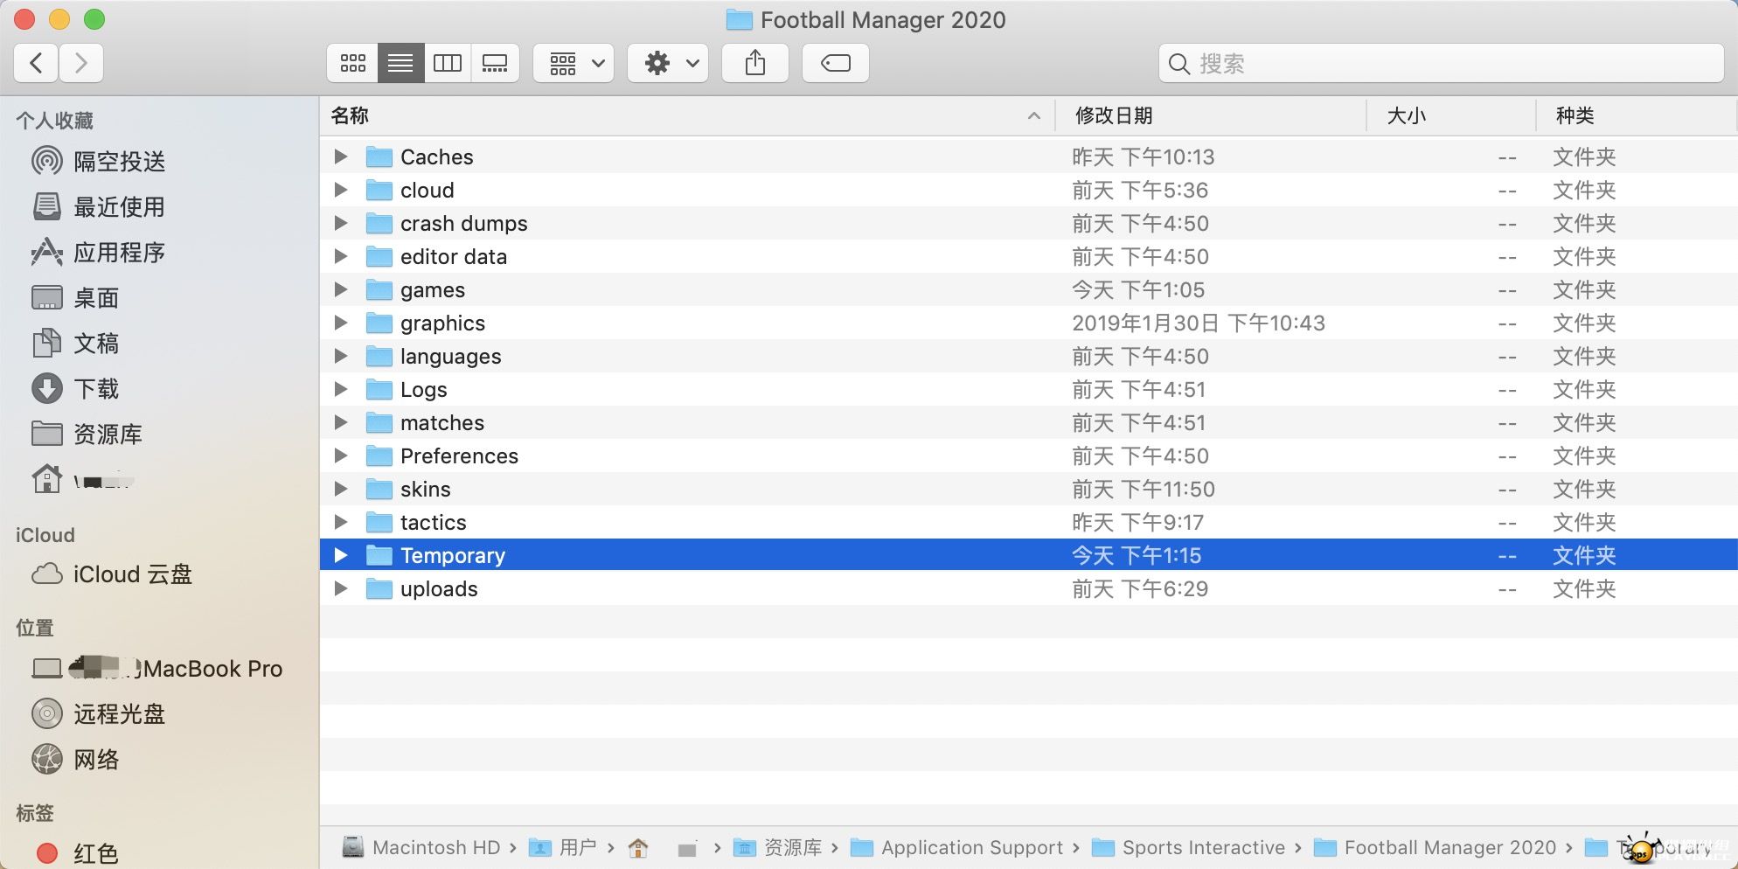Image resolution: width=1738 pixels, height=869 pixels.
Task: Click the 2019年1月30日 下午10:43 date
Action: tap(1199, 323)
